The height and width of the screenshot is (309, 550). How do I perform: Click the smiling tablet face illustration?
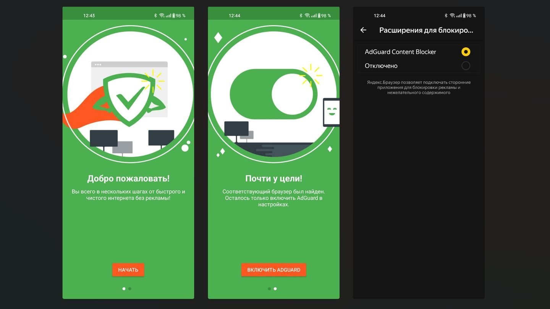tap(331, 113)
